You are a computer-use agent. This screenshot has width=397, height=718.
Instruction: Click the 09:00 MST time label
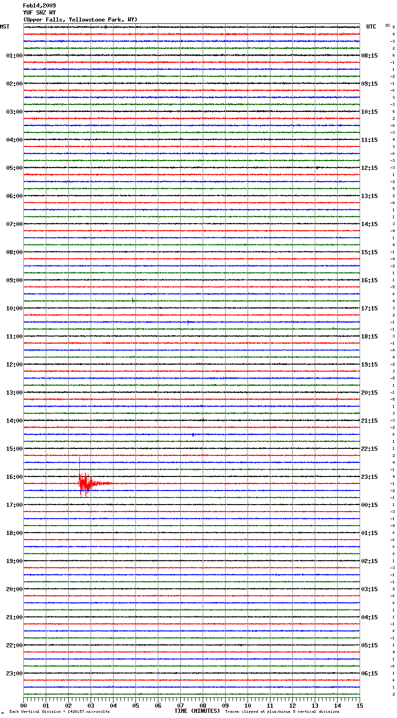[14, 280]
